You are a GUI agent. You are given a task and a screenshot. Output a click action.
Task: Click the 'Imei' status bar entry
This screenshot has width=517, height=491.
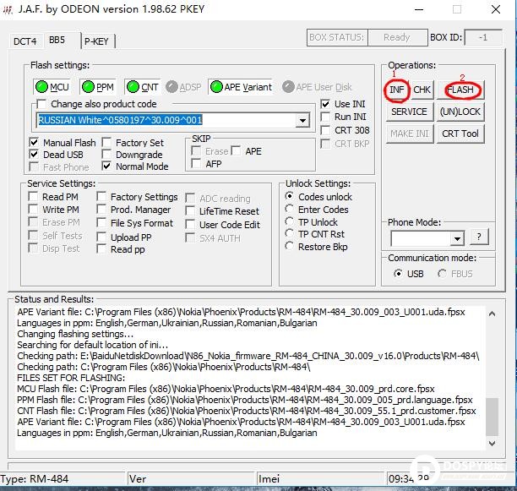[269, 479]
